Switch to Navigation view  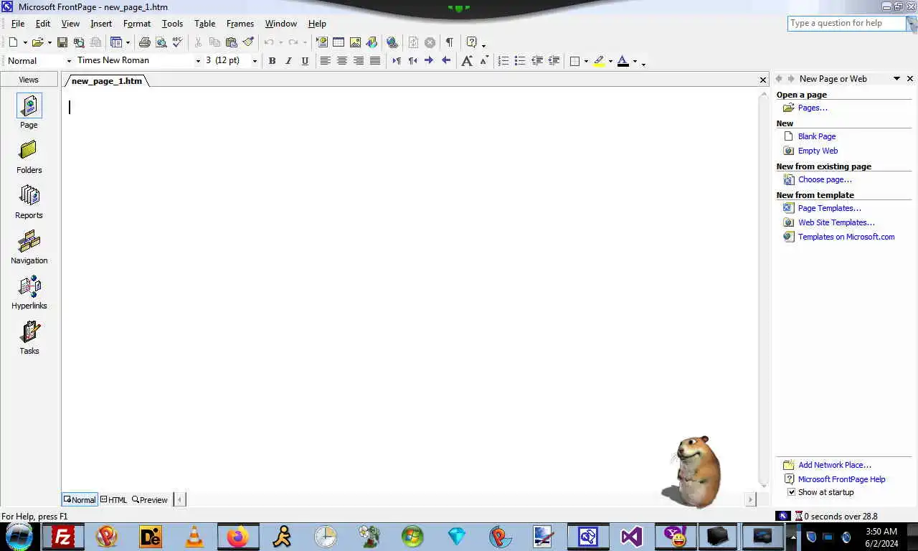click(29, 248)
